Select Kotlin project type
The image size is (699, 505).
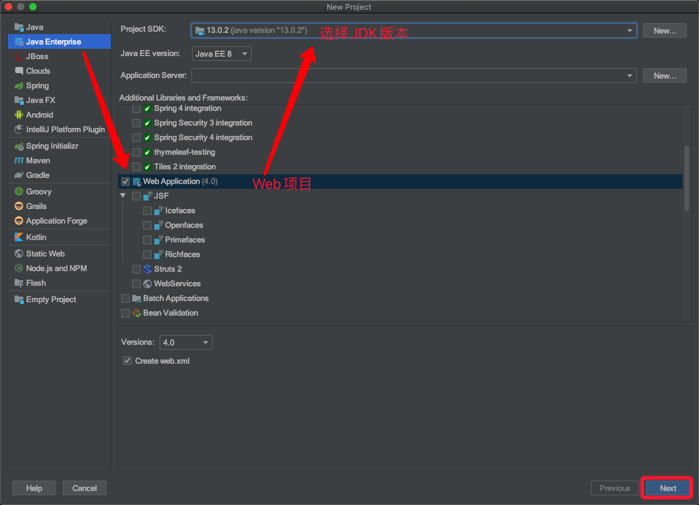pos(59,237)
